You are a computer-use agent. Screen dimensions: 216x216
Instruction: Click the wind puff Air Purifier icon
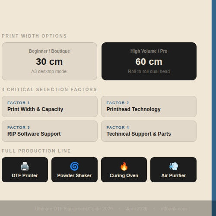pos(174,166)
